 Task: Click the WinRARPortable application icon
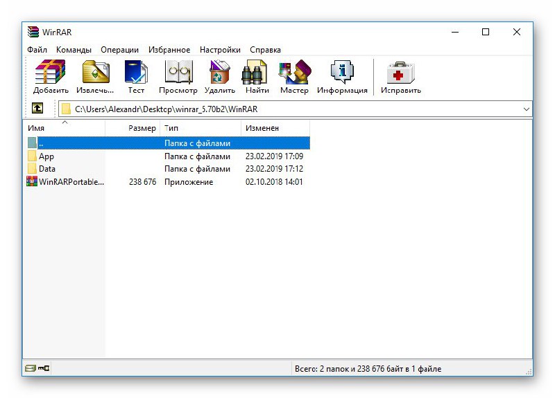point(32,181)
